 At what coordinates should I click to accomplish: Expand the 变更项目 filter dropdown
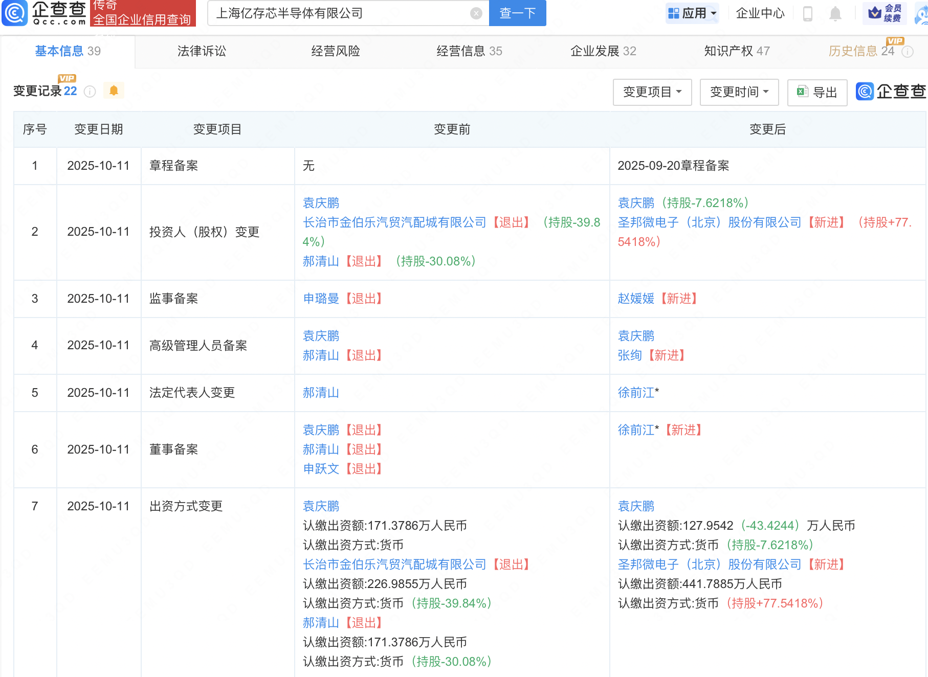pos(652,92)
